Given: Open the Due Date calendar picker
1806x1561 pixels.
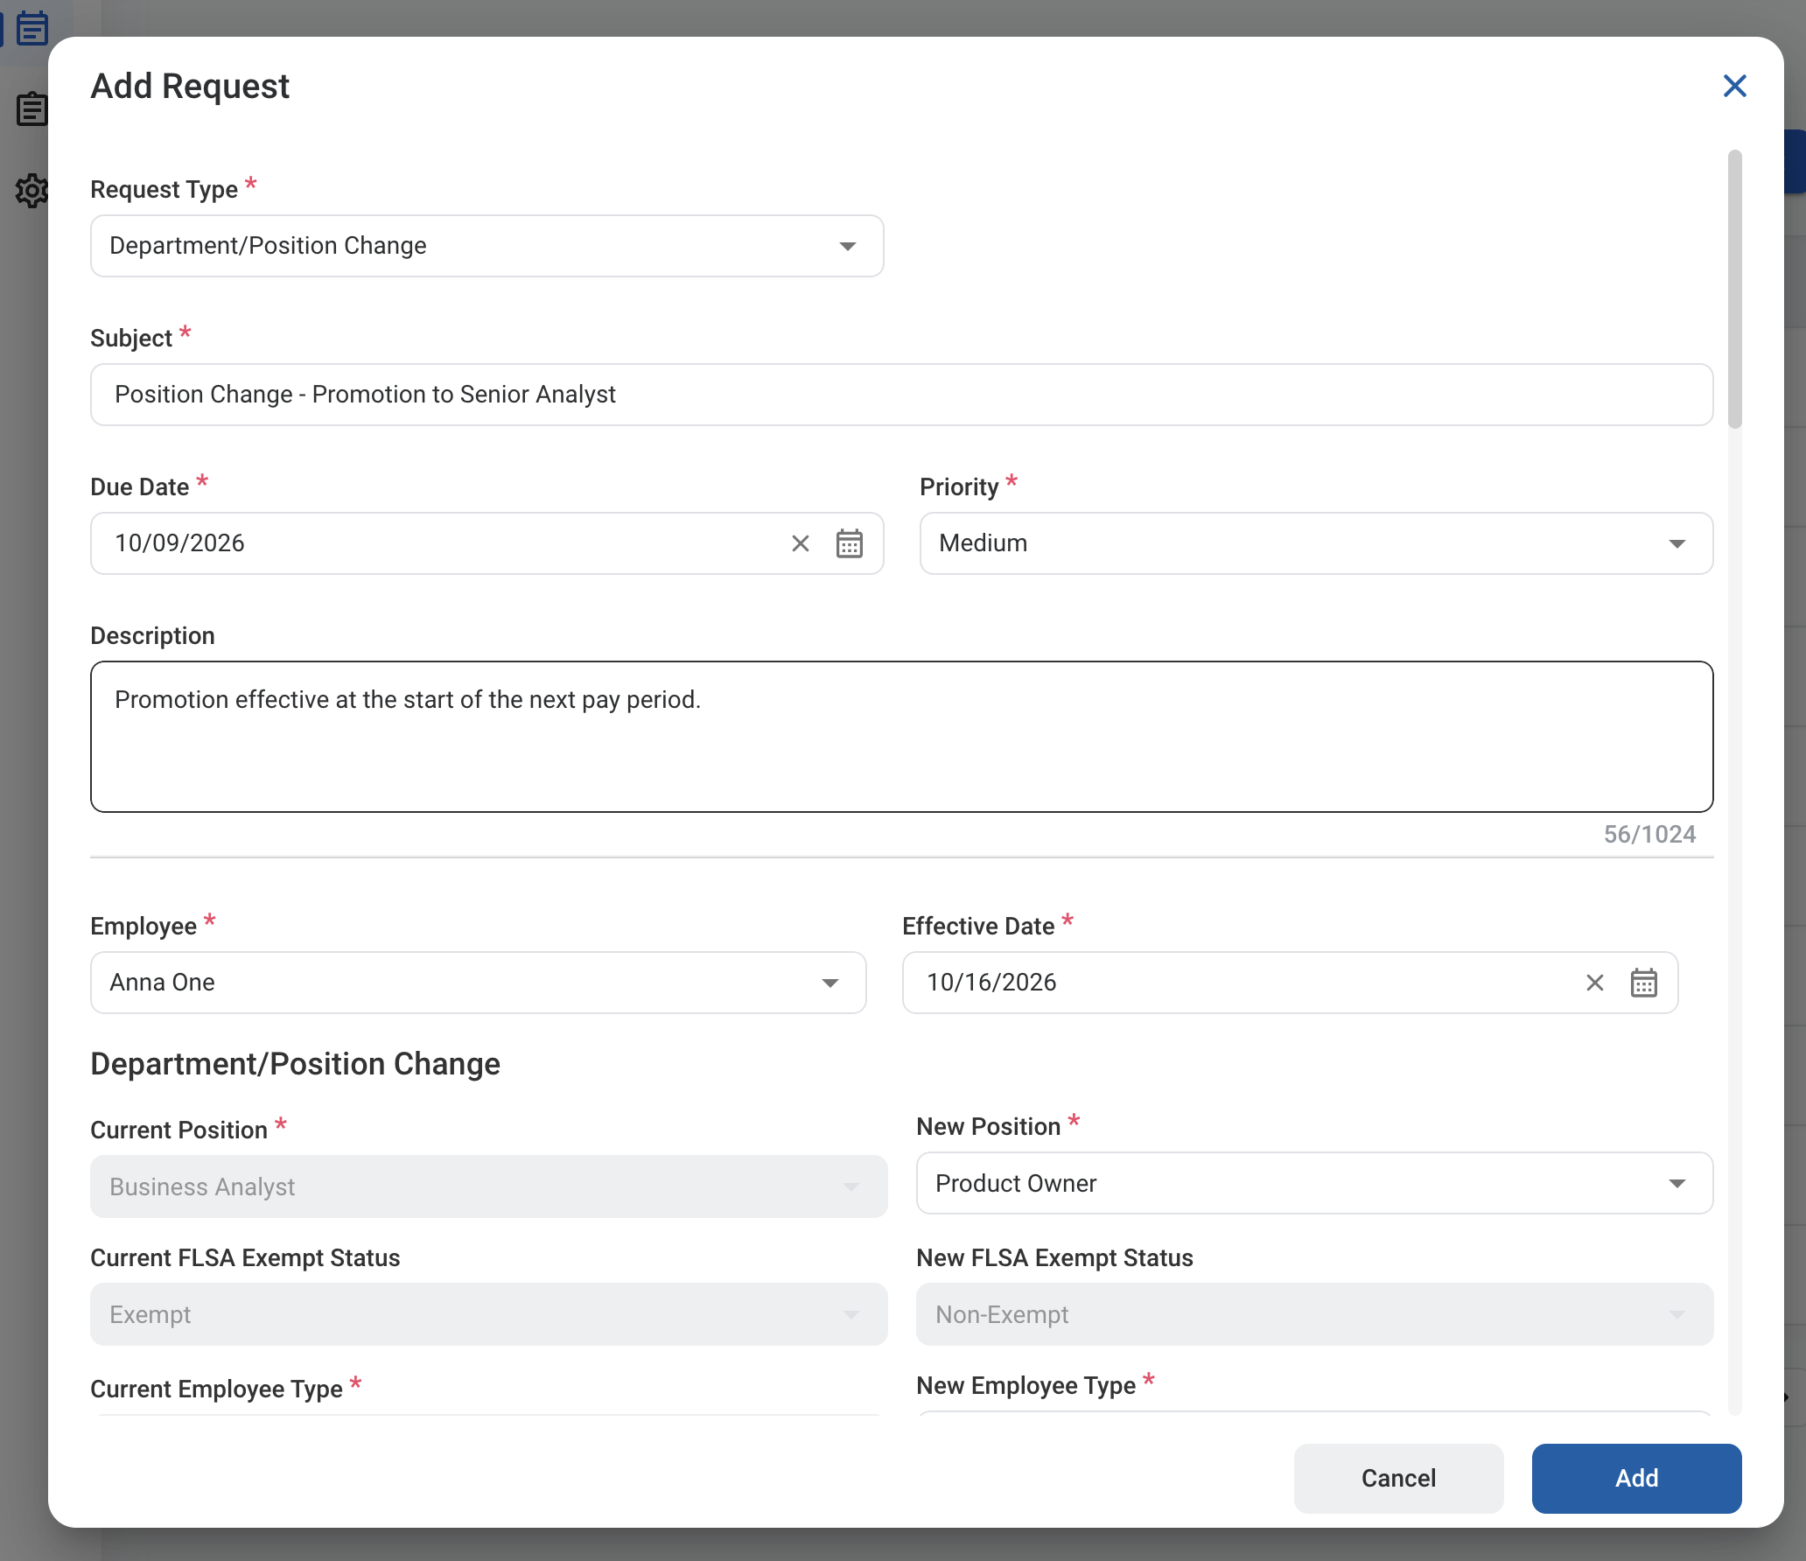Looking at the screenshot, I should (x=849, y=543).
